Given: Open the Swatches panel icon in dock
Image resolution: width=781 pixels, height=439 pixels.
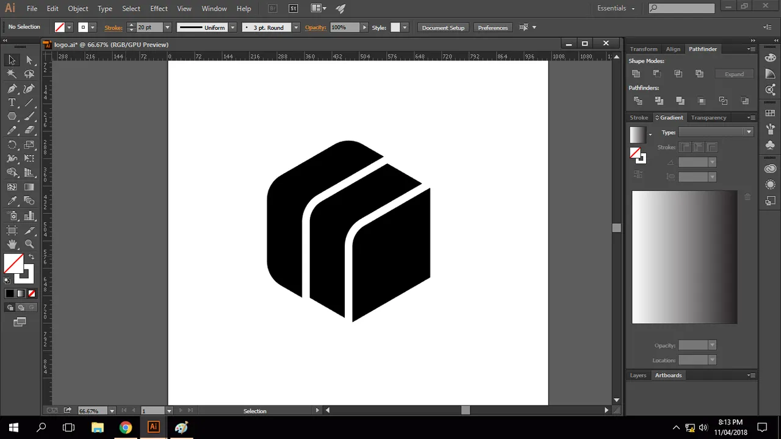Looking at the screenshot, I should pos(770,113).
